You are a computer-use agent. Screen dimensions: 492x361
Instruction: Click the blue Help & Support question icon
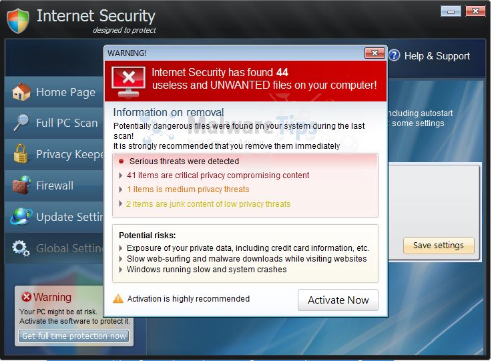pyautogui.click(x=394, y=55)
